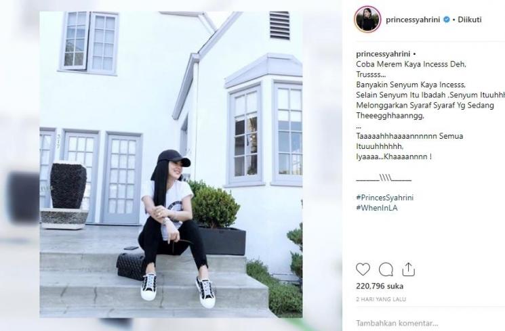Click the Tambahkan komentar input field
505x331 pixels.
pos(397,323)
